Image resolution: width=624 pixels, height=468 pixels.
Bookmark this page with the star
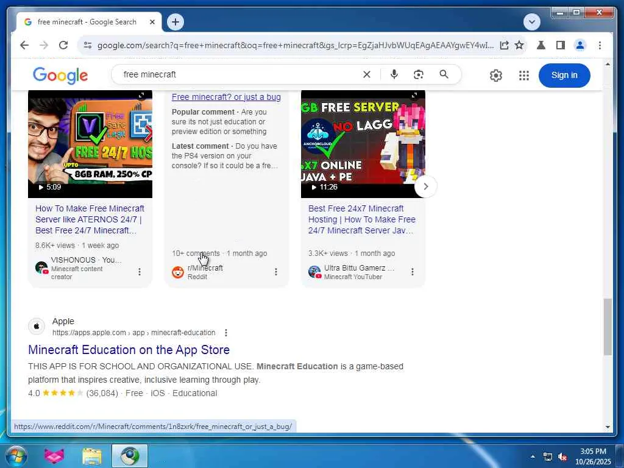(519, 45)
